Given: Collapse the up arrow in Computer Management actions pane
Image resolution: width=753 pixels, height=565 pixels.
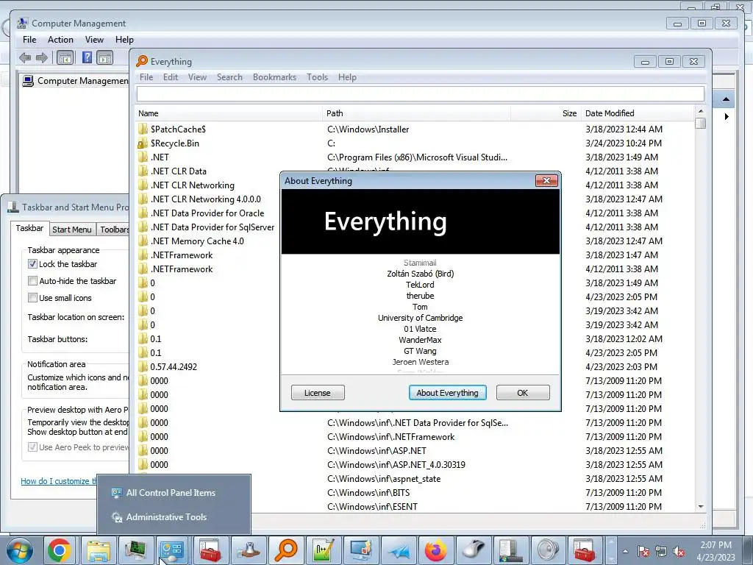Looking at the screenshot, I should (x=726, y=99).
